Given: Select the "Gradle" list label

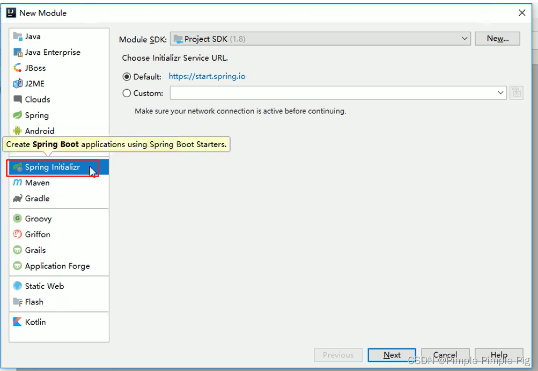Looking at the screenshot, I should click(x=37, y=199).
